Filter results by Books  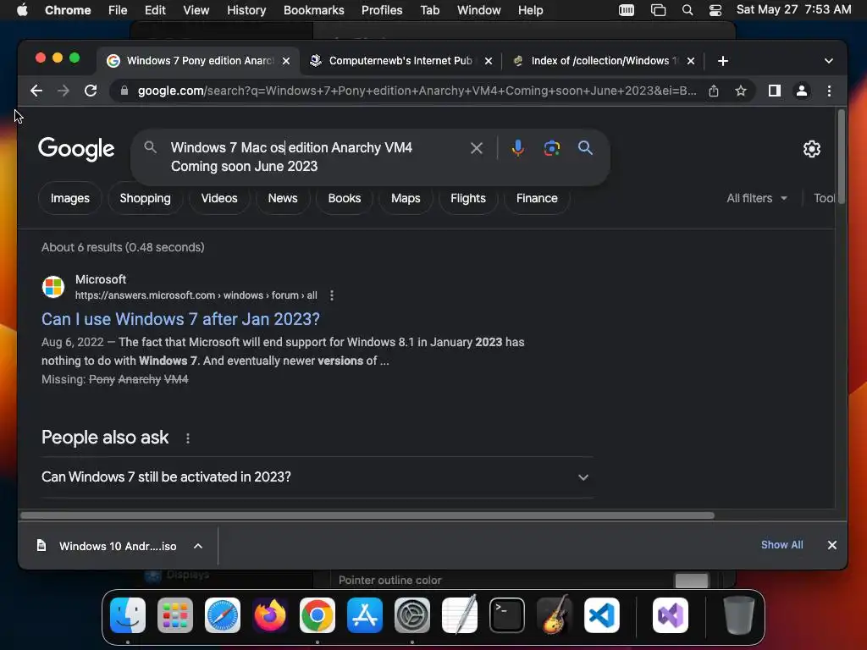click(344, 198)
